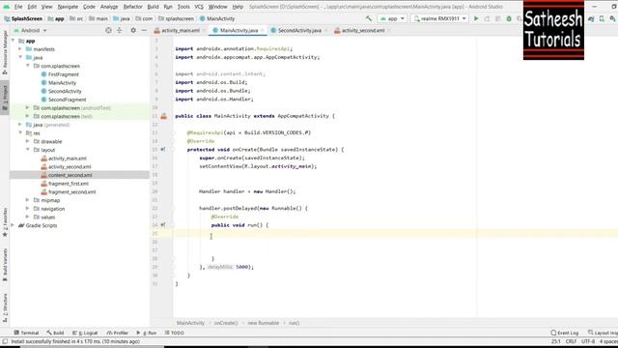Click SplashScreen breadcrumb in navigation bar
This screenshot has width=618, height=348.
click(23, 18)
